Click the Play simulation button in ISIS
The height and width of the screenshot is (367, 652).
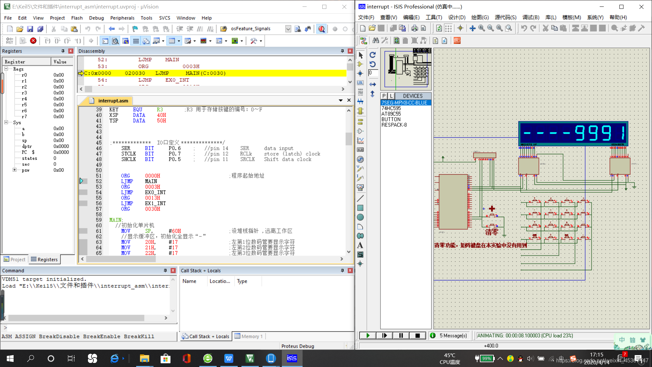pyautogui.click(x=368, y=336)
